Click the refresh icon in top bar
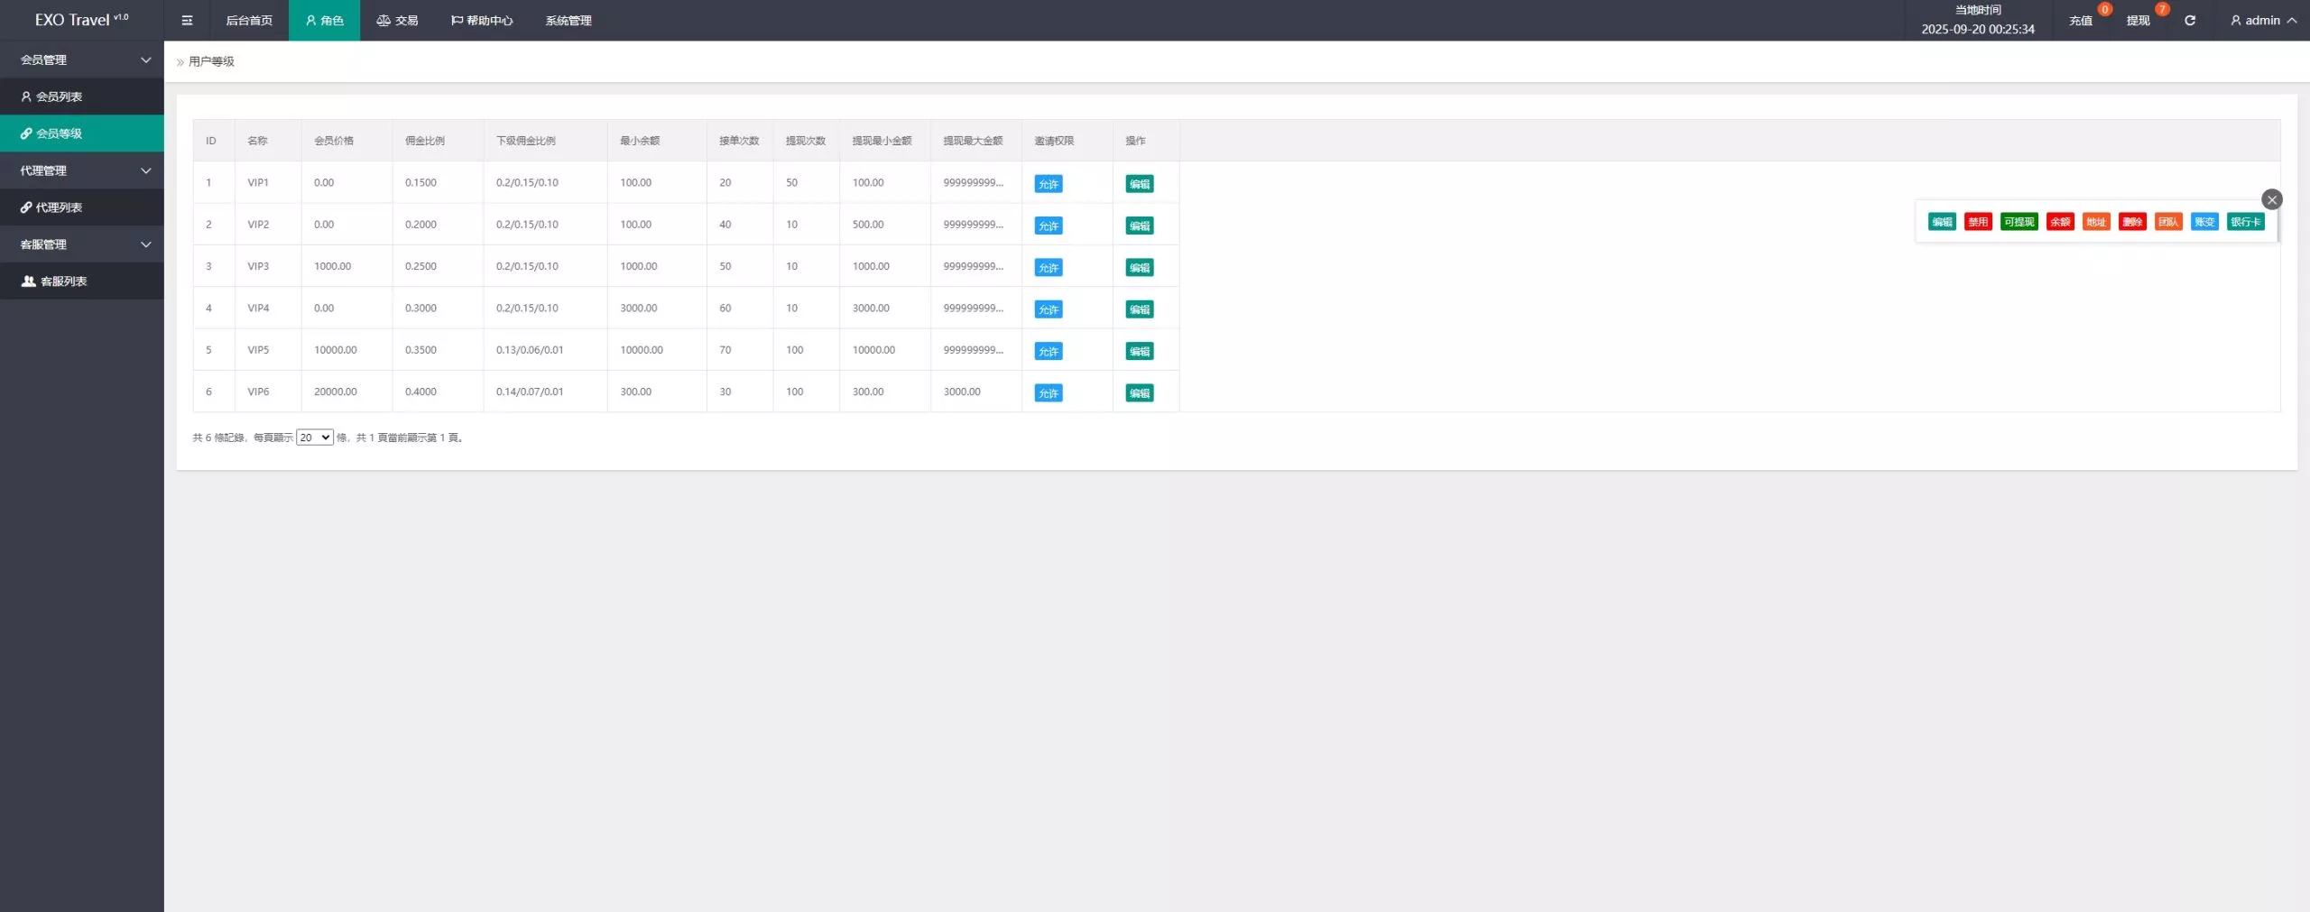The image size is (2310, 912). tap(2189, 20)
